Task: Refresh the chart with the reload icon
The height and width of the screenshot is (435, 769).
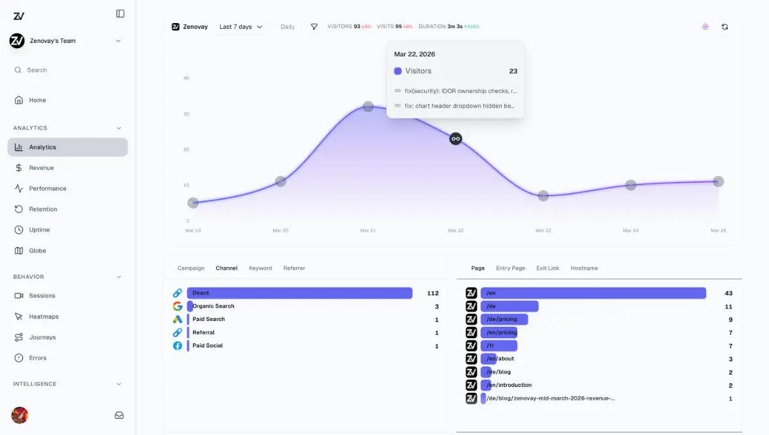Action: pyautogui.click(x=725, y=27)
